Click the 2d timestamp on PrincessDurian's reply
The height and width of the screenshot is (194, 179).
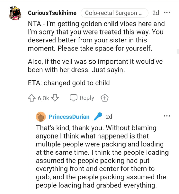[109, 117]
